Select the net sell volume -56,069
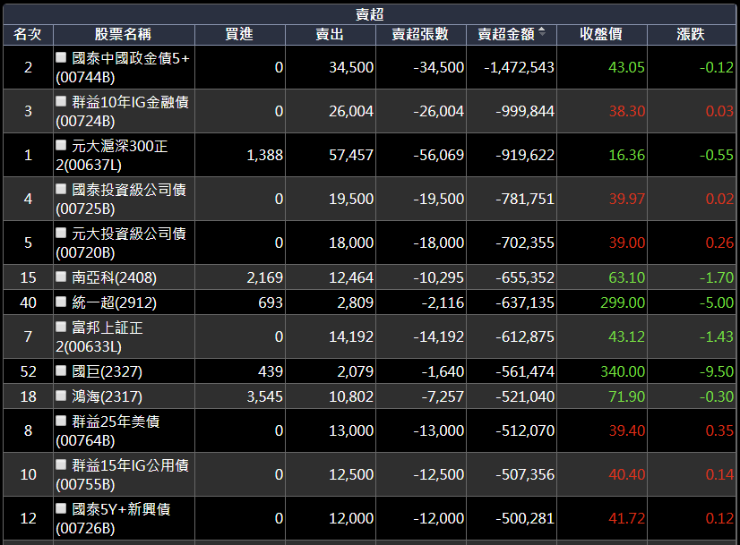The width and height of the screenshot is (740, 545). [x=438, y=155]
